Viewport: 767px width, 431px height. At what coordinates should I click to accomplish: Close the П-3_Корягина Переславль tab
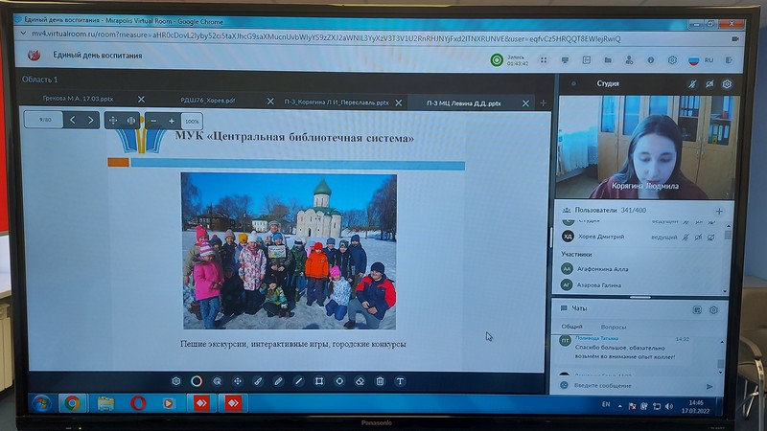(399, 102)
